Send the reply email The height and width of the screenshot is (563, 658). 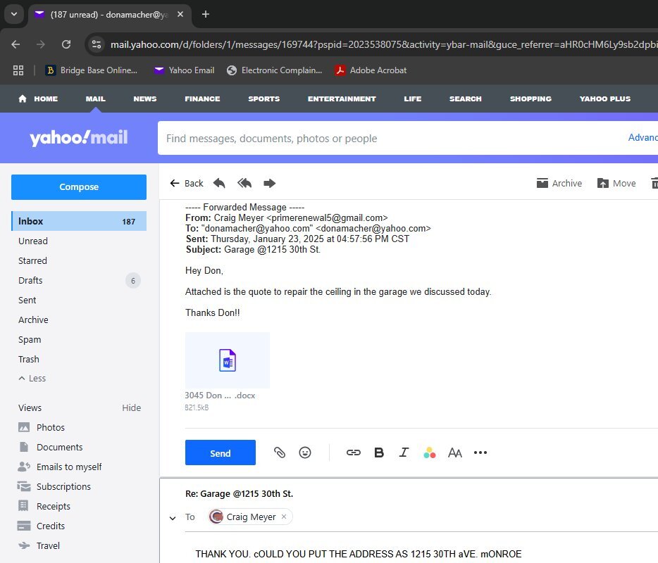tap(221, 453)
